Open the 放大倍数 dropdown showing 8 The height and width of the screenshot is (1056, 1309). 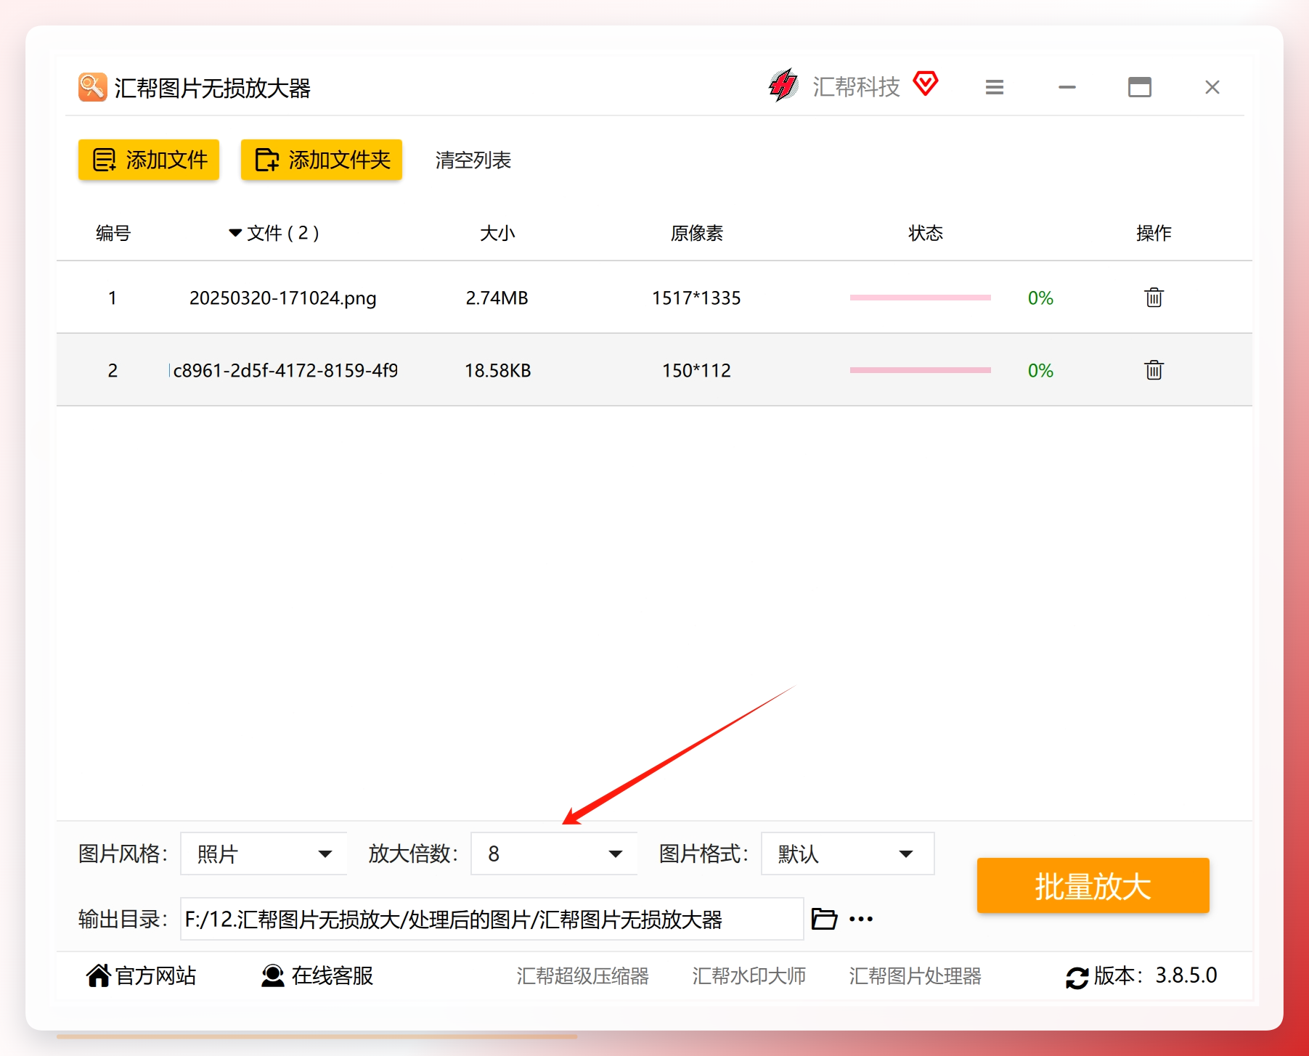[554, 854]
